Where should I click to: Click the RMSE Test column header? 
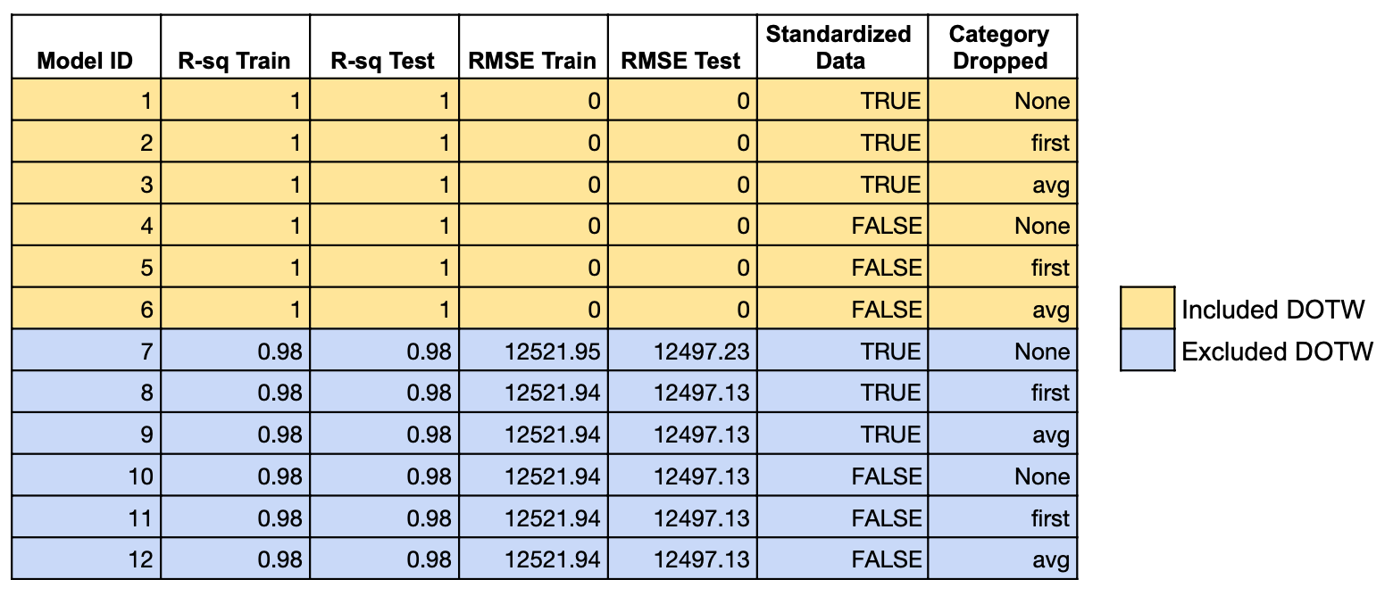682,61
